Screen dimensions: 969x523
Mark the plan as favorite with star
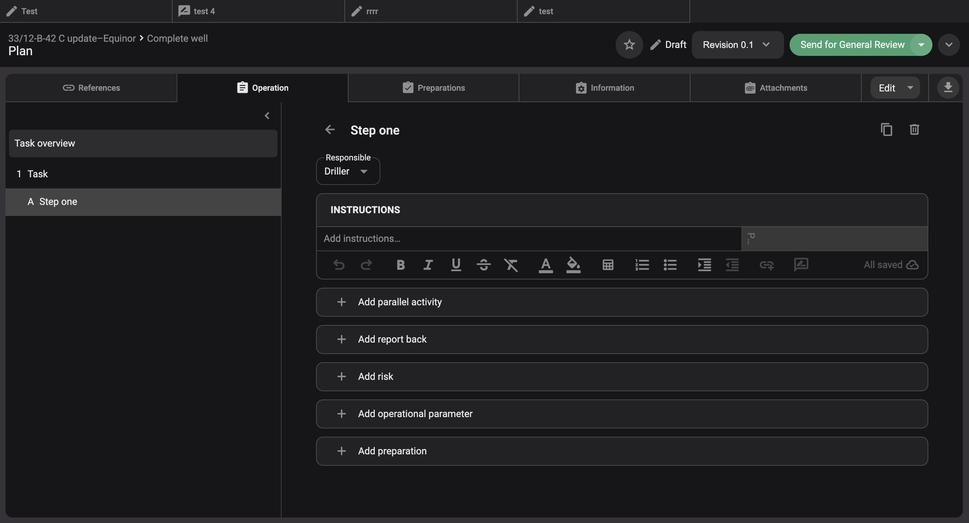click(x=629, y=45)
